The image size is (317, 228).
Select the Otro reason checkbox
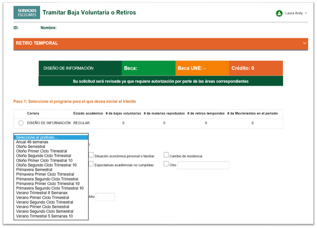(166, 163)
